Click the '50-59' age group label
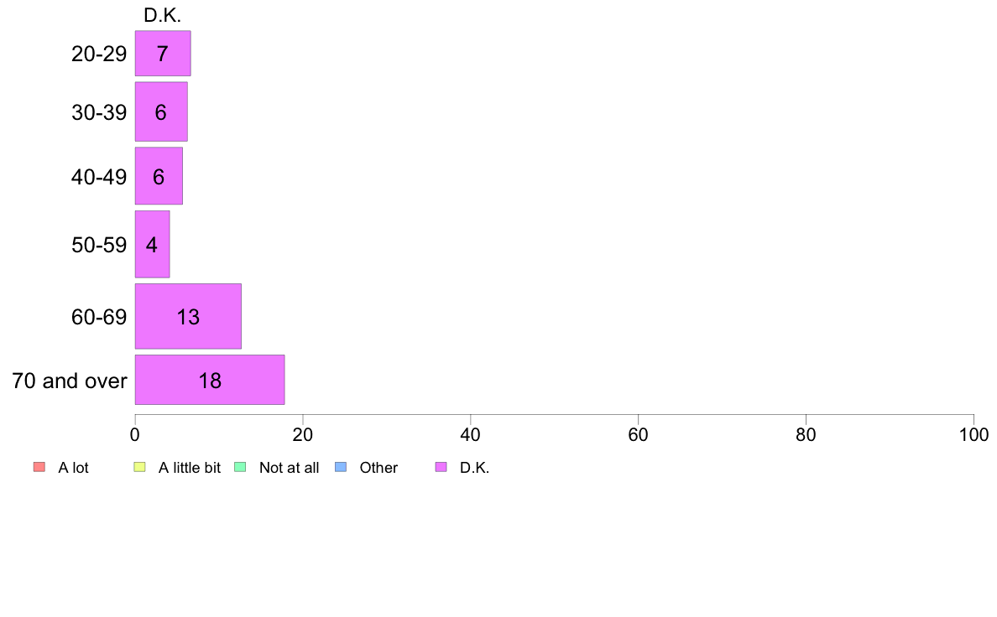 (x=99, y=245)
